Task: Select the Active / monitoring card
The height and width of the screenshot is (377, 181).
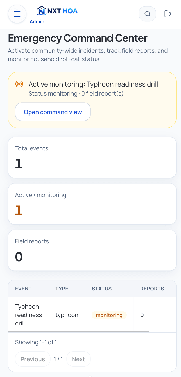Action: click(x=92, y=204)
